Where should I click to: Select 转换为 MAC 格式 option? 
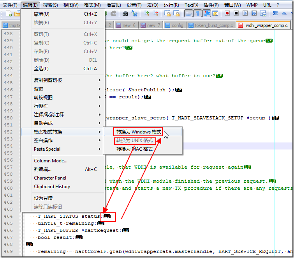coord(143,149)
